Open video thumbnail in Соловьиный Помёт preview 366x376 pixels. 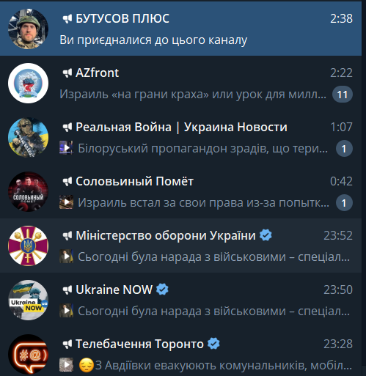point(66,202)
